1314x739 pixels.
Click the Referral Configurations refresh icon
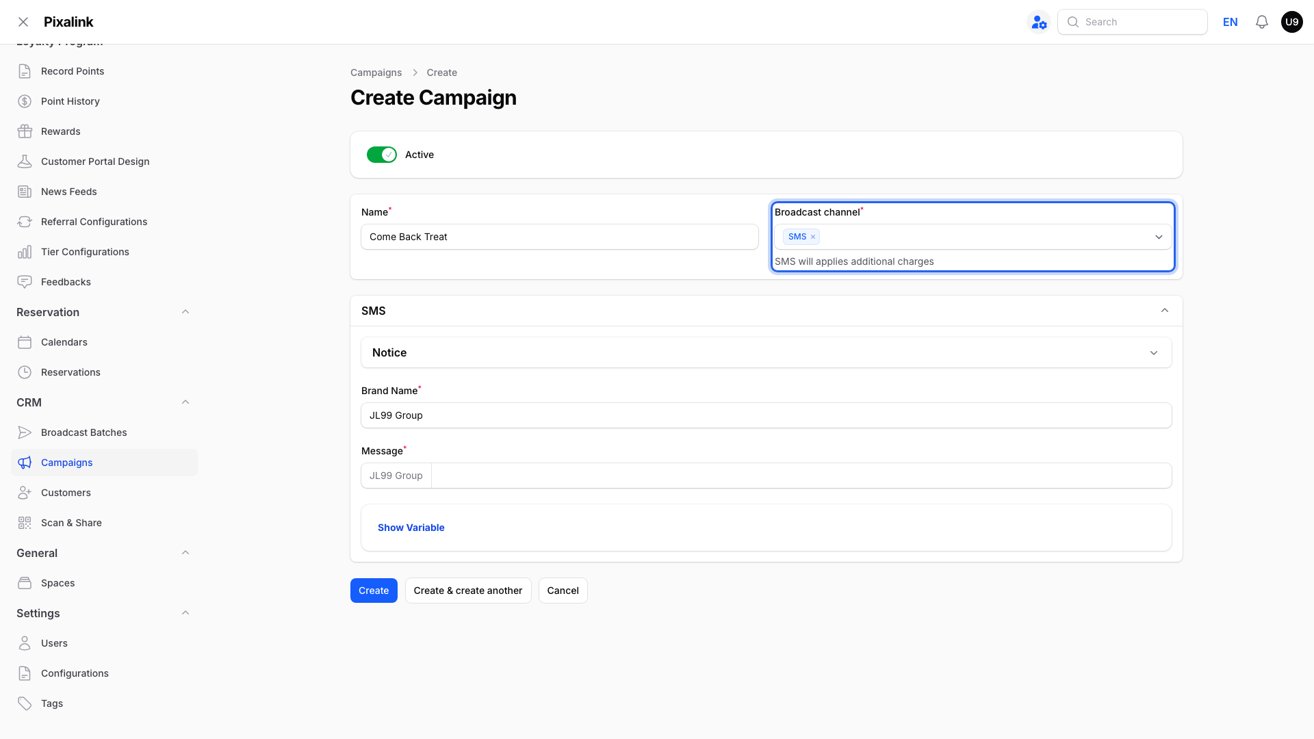click(25, 222)
